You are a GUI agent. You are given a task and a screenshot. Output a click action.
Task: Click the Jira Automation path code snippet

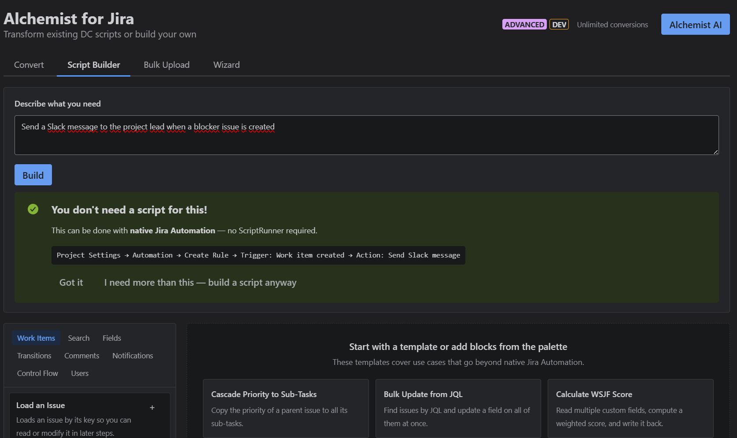pyautogui.click(x=258, y=255)
